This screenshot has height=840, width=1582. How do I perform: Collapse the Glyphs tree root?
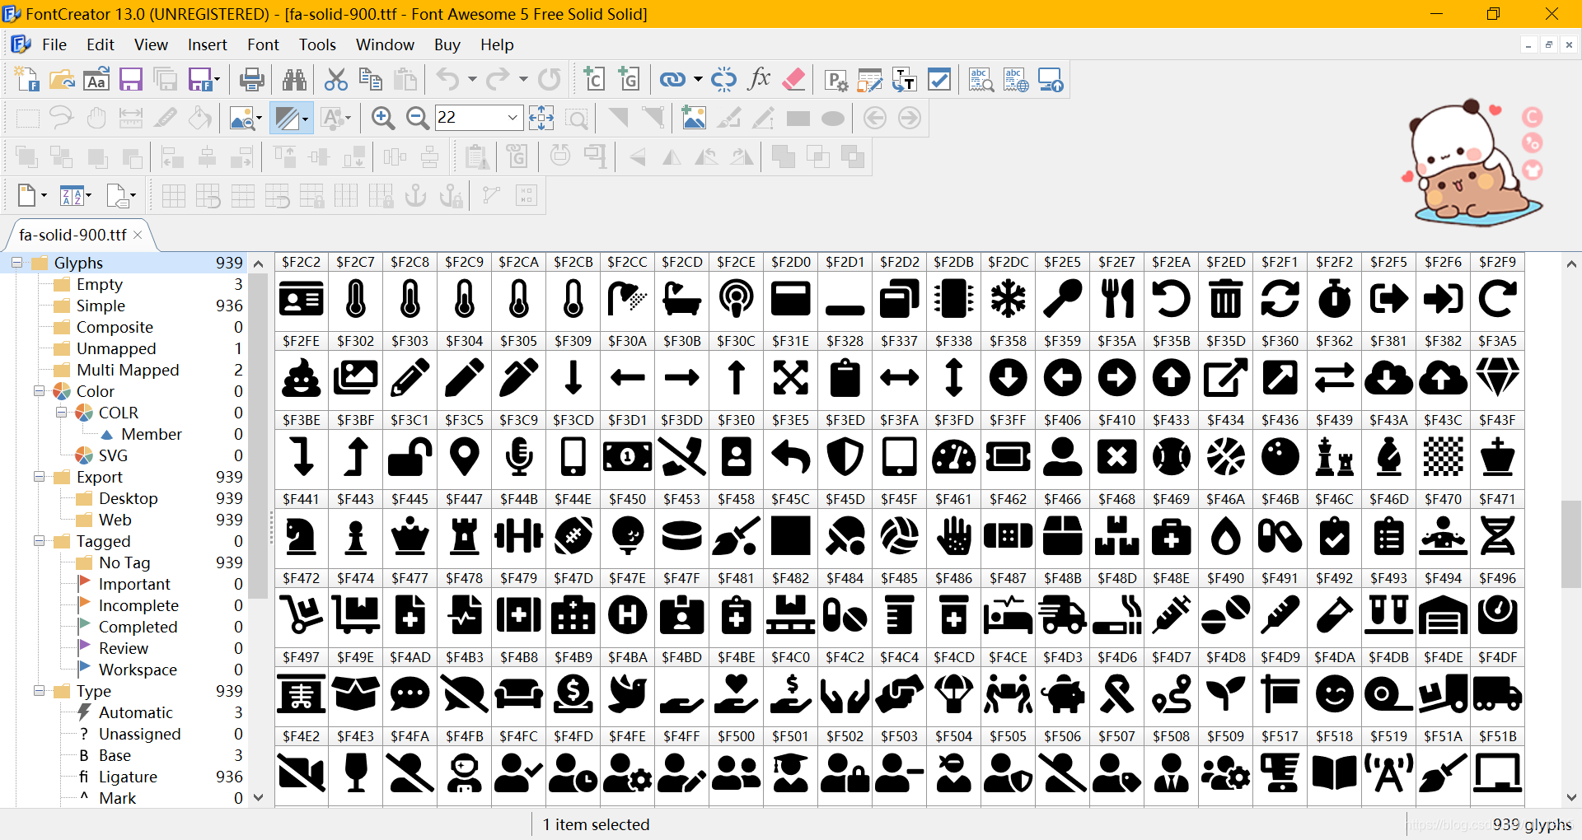pyautogui.click(x=16, y=263)
